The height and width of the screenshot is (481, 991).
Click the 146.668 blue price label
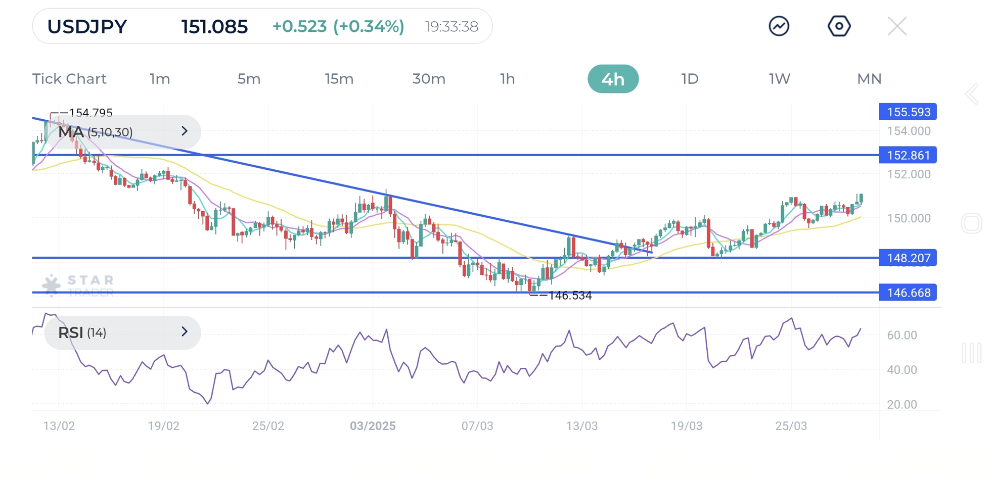coord(908,293)
